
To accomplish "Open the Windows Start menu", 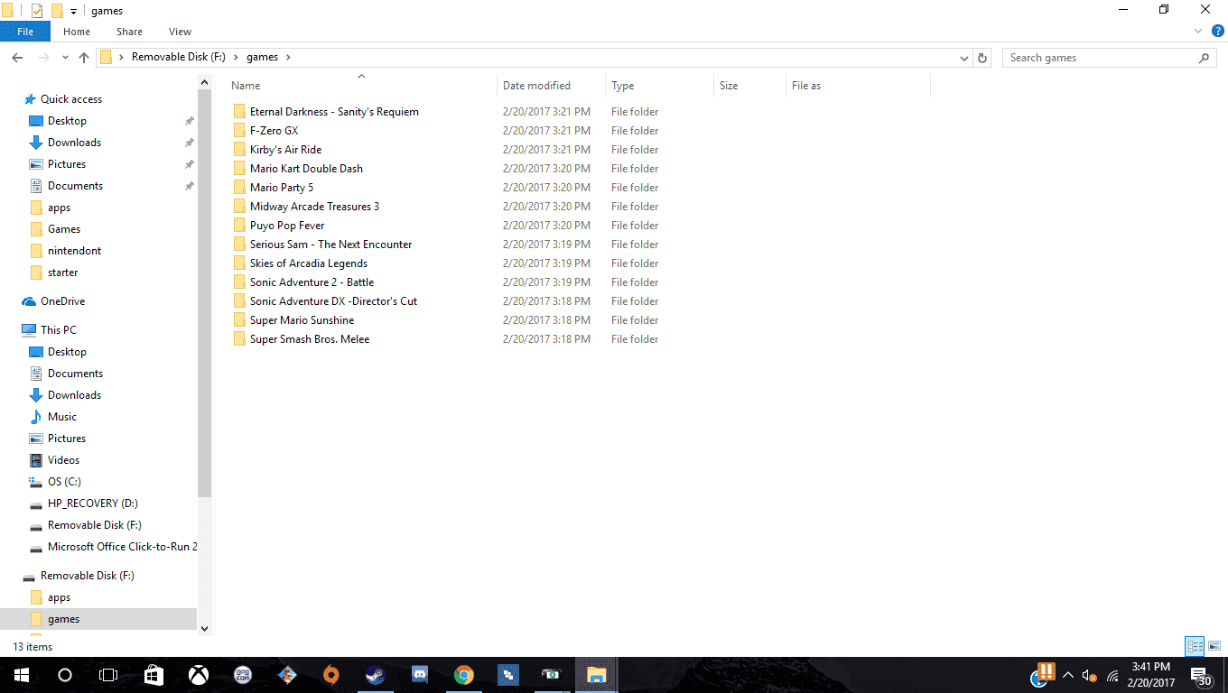I will 21,675.
